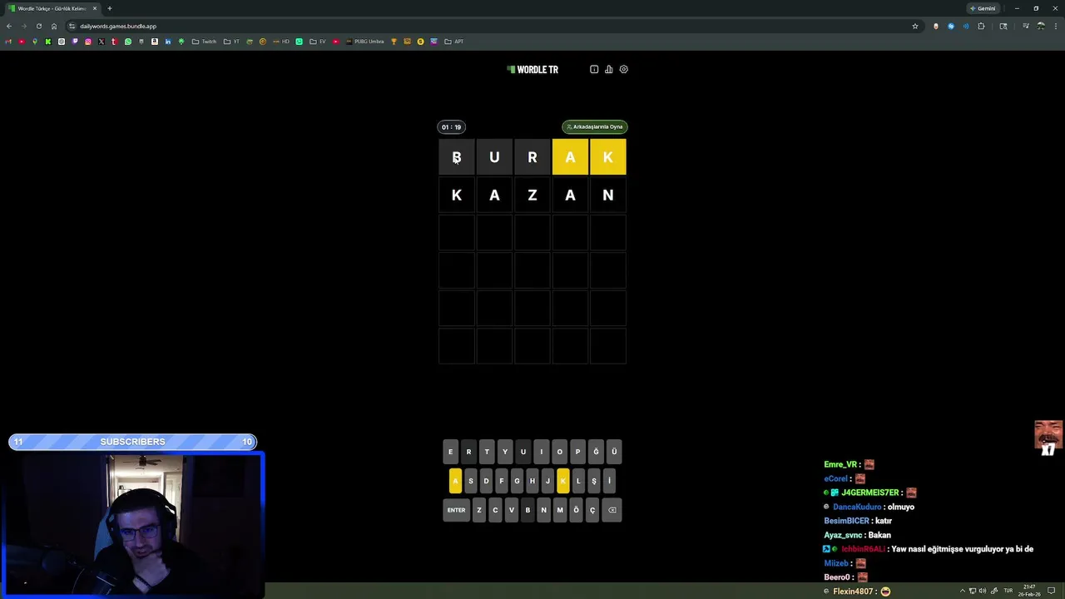Open the Gmail bookmark

click(x=8, y=42)
